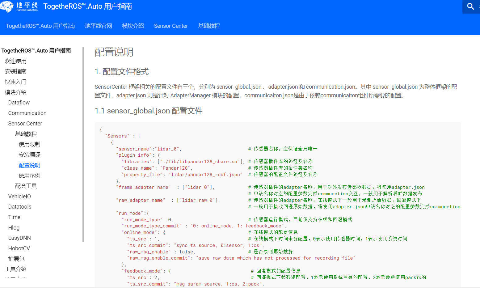
Task: Collapse 模块介绍 sidebar section
Action: pyautogui.click(x=15, y=92)
